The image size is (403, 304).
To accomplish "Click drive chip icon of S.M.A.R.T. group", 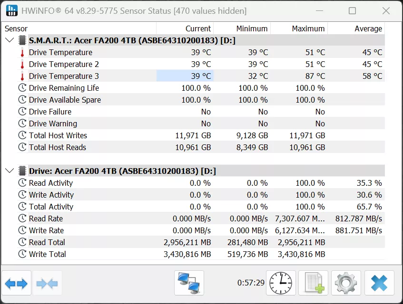I will [22, 40].
